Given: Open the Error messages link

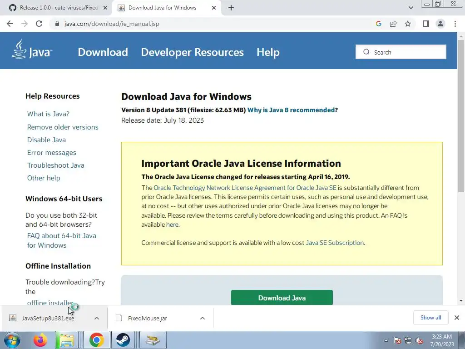Looking at the screenshot, I should [52, 153].
